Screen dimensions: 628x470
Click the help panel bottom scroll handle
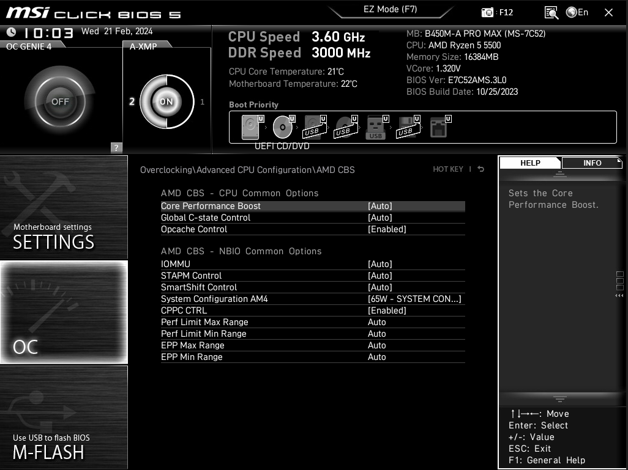(560, 399)
